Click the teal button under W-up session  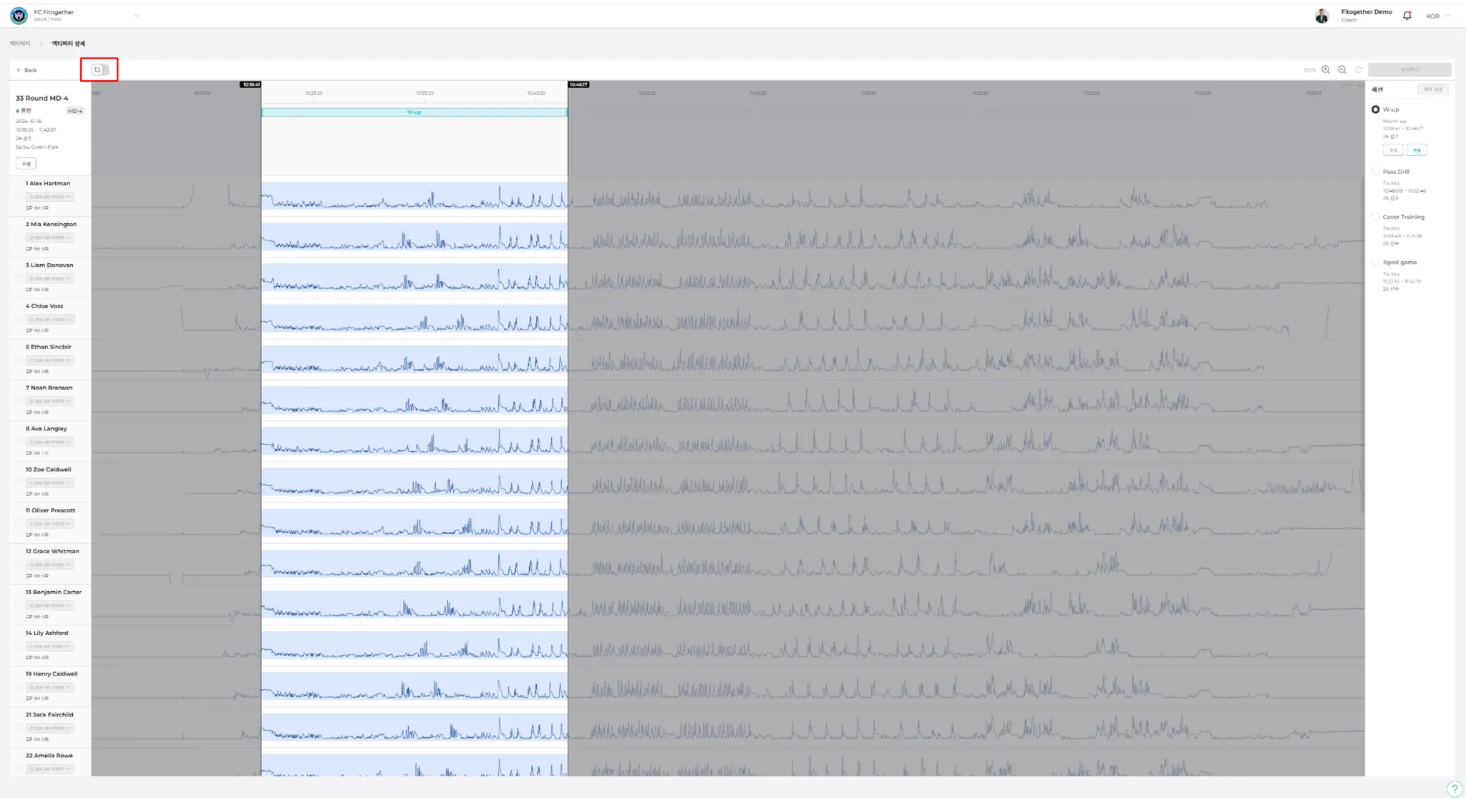click(x=1417, y=150)
